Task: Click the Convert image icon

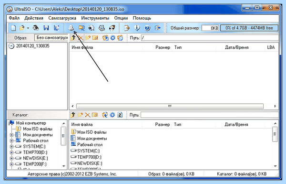Action: click(x=92, y=28)
